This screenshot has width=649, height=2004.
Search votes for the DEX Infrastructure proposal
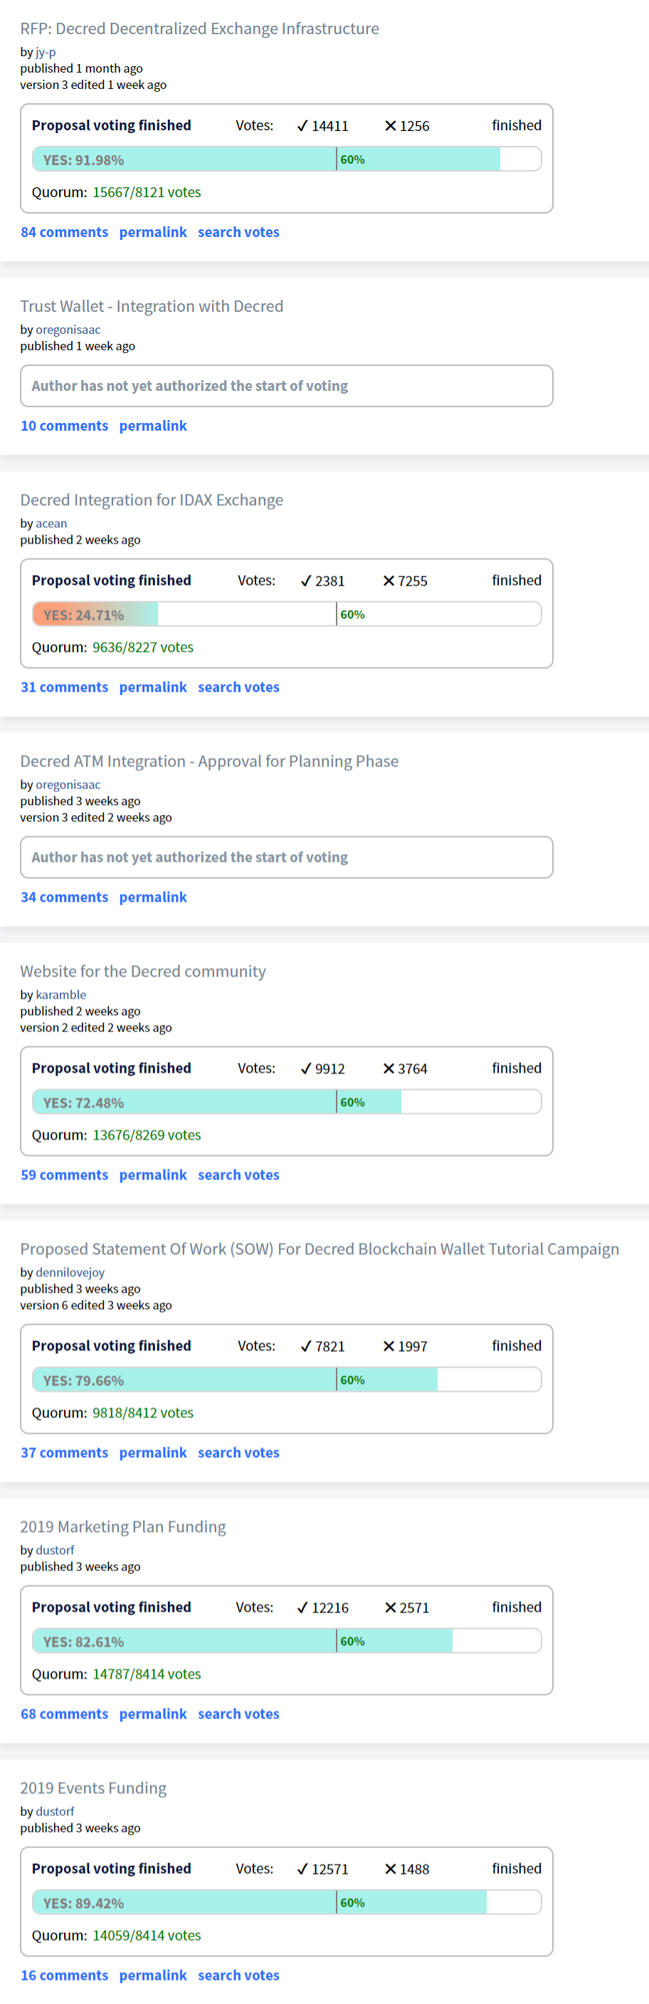click(238, 232)
